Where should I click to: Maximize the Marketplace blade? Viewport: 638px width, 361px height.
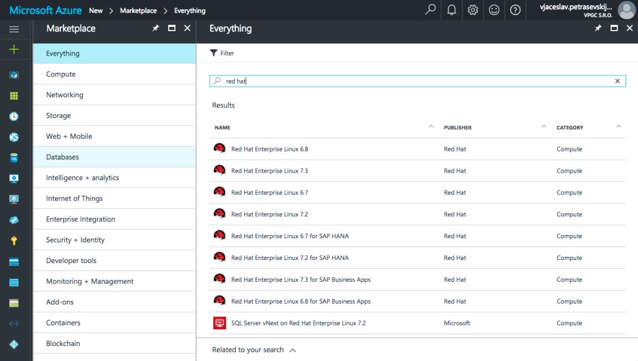pyautogui.click(x=172, y=28)
